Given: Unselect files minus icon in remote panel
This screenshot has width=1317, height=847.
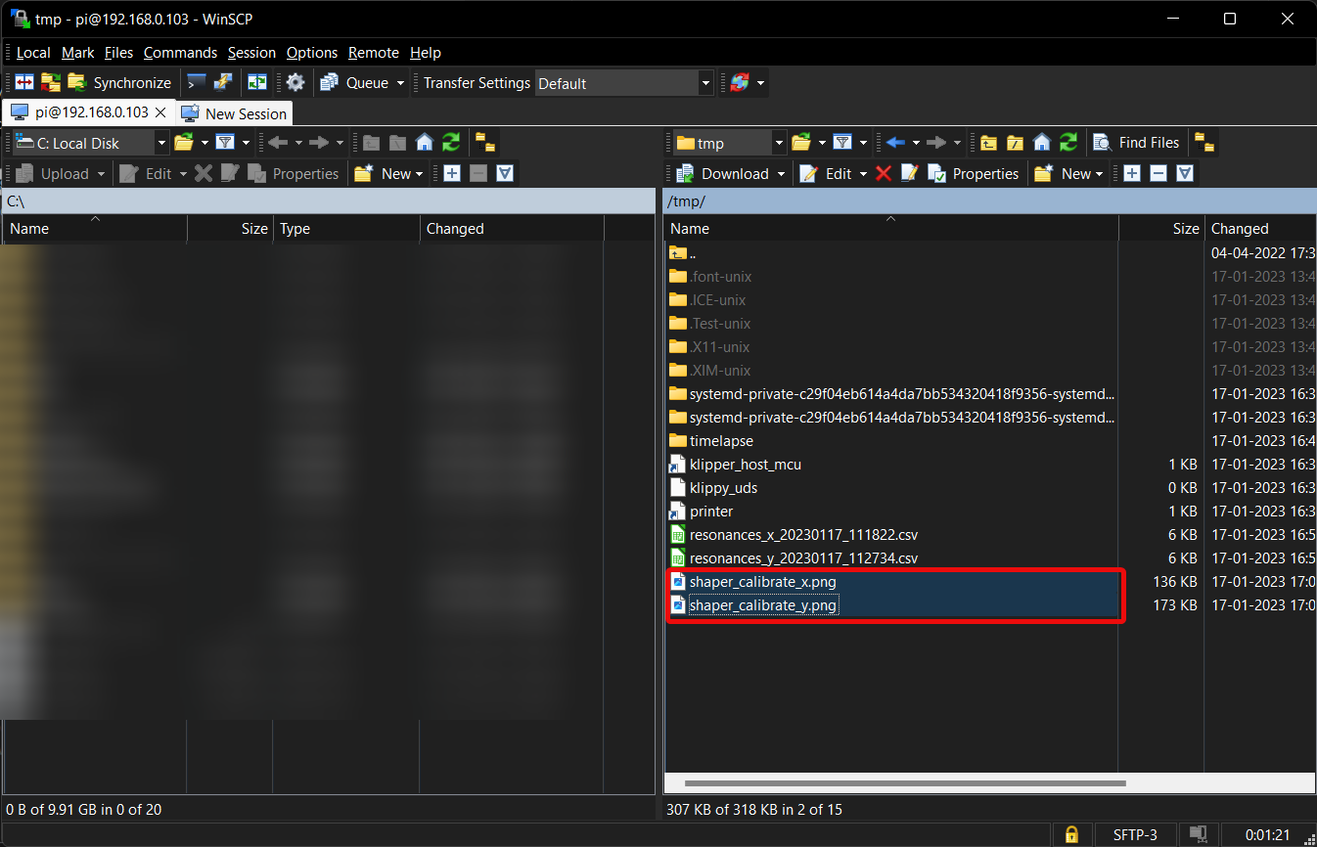Looking at the screenshot, I should [1158, 173].
